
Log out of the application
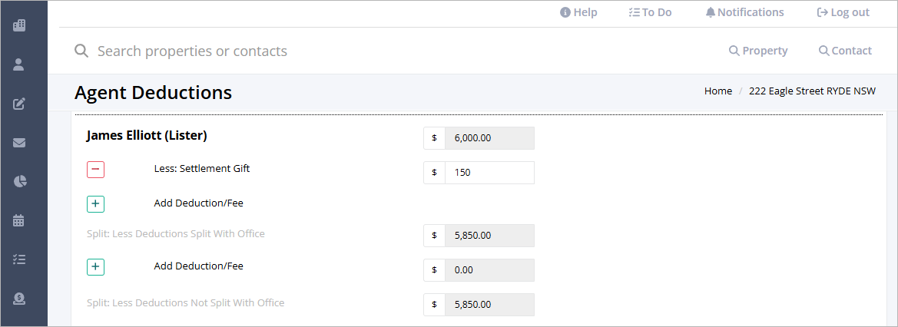pos(843,12)
